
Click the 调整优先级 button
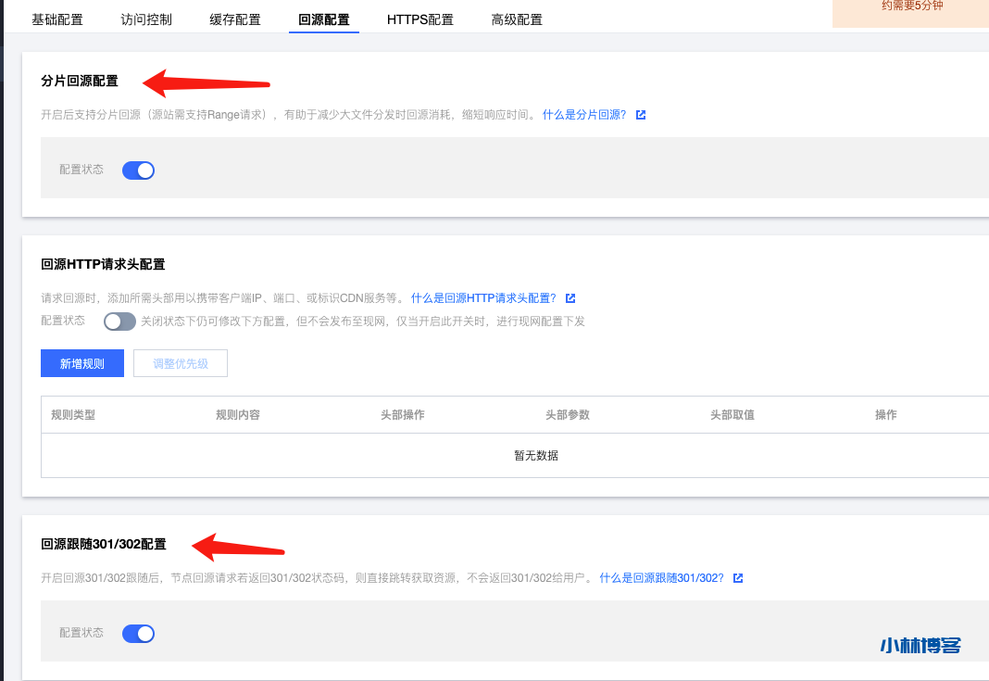pyautogui.click(x=180, y=362)
